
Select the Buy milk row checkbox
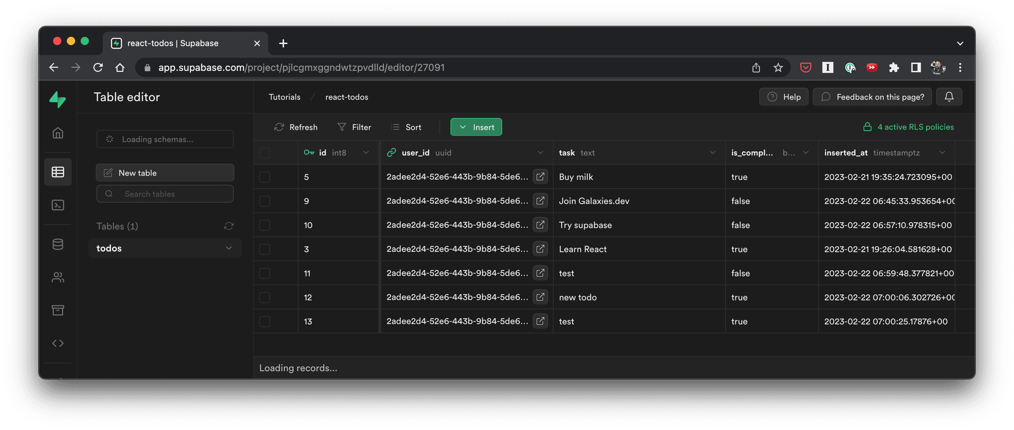coord(264,177)
